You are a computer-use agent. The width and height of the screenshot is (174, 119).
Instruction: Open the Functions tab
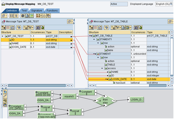pyautogui.click(x=52, y=11)
